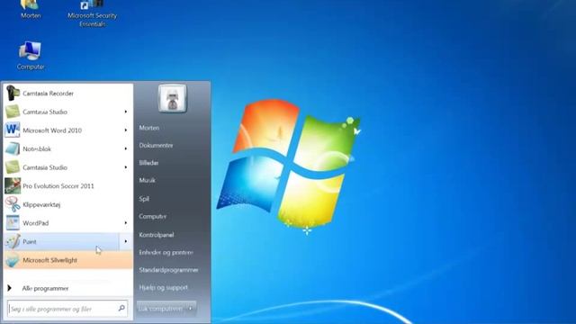Screen dimensions: 576x324
Task: Click the Klippeværktøj scissors icon
Action: click(13, 204)
